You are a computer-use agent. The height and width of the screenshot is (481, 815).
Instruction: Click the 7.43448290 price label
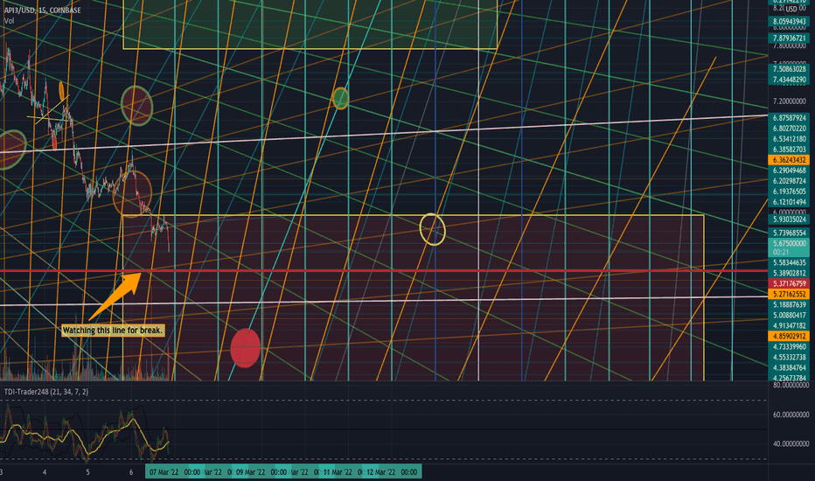(x=789, y=80)
